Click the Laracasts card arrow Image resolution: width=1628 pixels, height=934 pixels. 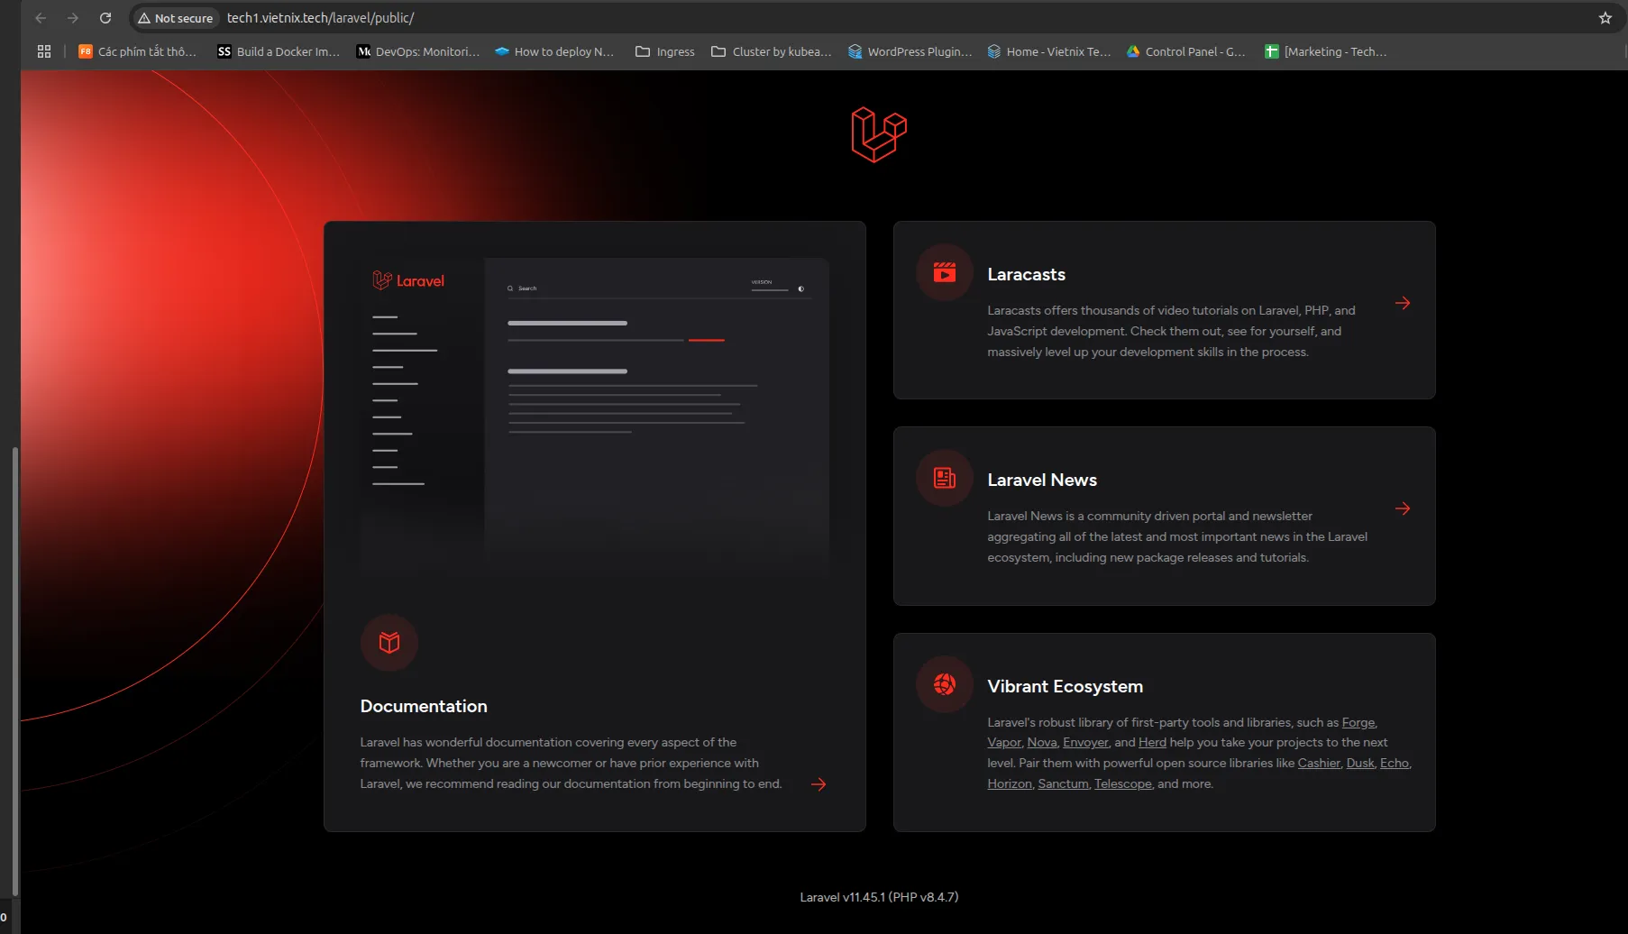point(1403,303)
